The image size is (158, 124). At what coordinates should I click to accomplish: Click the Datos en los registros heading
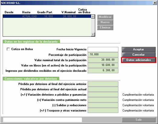(x=31, y=42)
